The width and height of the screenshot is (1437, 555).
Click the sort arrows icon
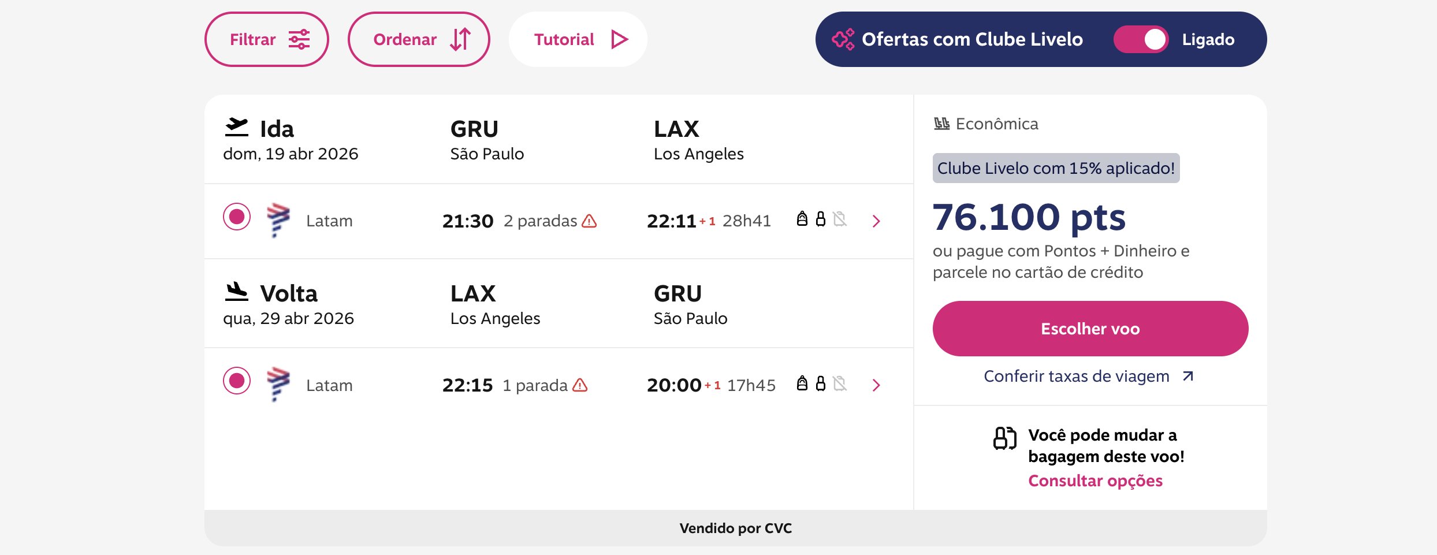click(x=460, y=39)
